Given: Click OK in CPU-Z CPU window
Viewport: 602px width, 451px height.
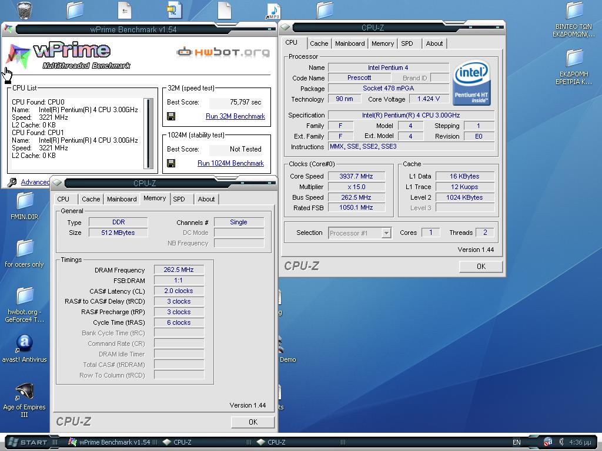Looking at the screenshot, I should tap(481, 267).
